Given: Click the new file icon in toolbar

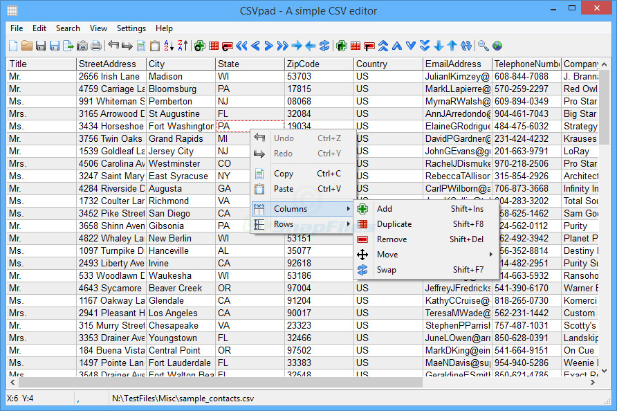Looking at the screenshot, I should (13, 46).
